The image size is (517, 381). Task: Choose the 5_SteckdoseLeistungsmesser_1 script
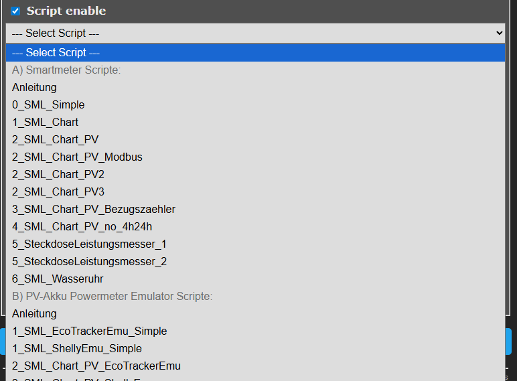[x=89, y=244]
